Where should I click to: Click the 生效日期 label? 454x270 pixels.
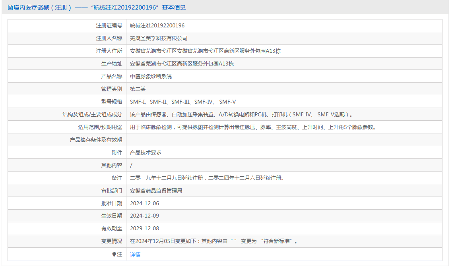coord(112,216)
